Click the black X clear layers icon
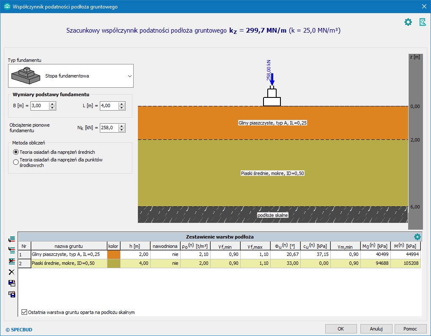 tap(11, 272)
